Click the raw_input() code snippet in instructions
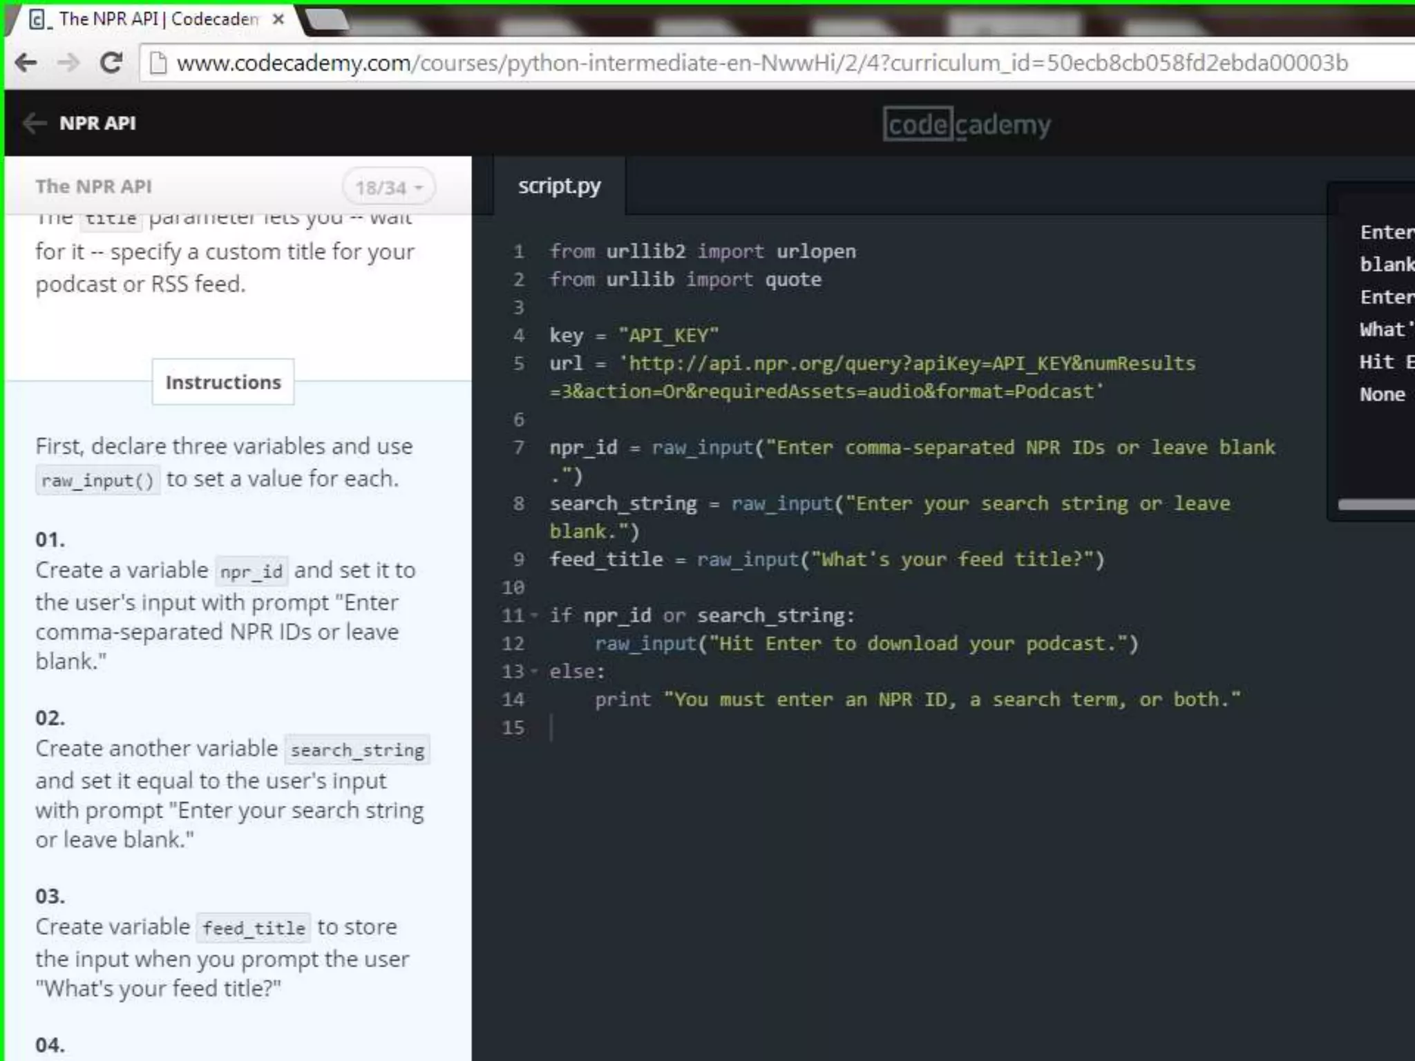The height and width of the screenshot is (1061, 1415). (x=97, y=480)
